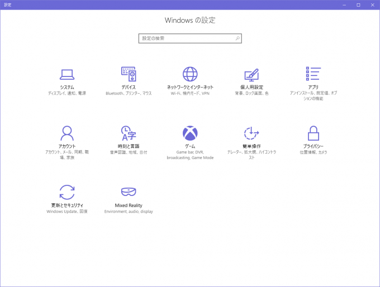Select the ゲーム label
The width and height of the screenshot is (380, 287).
tap(190, 146)
